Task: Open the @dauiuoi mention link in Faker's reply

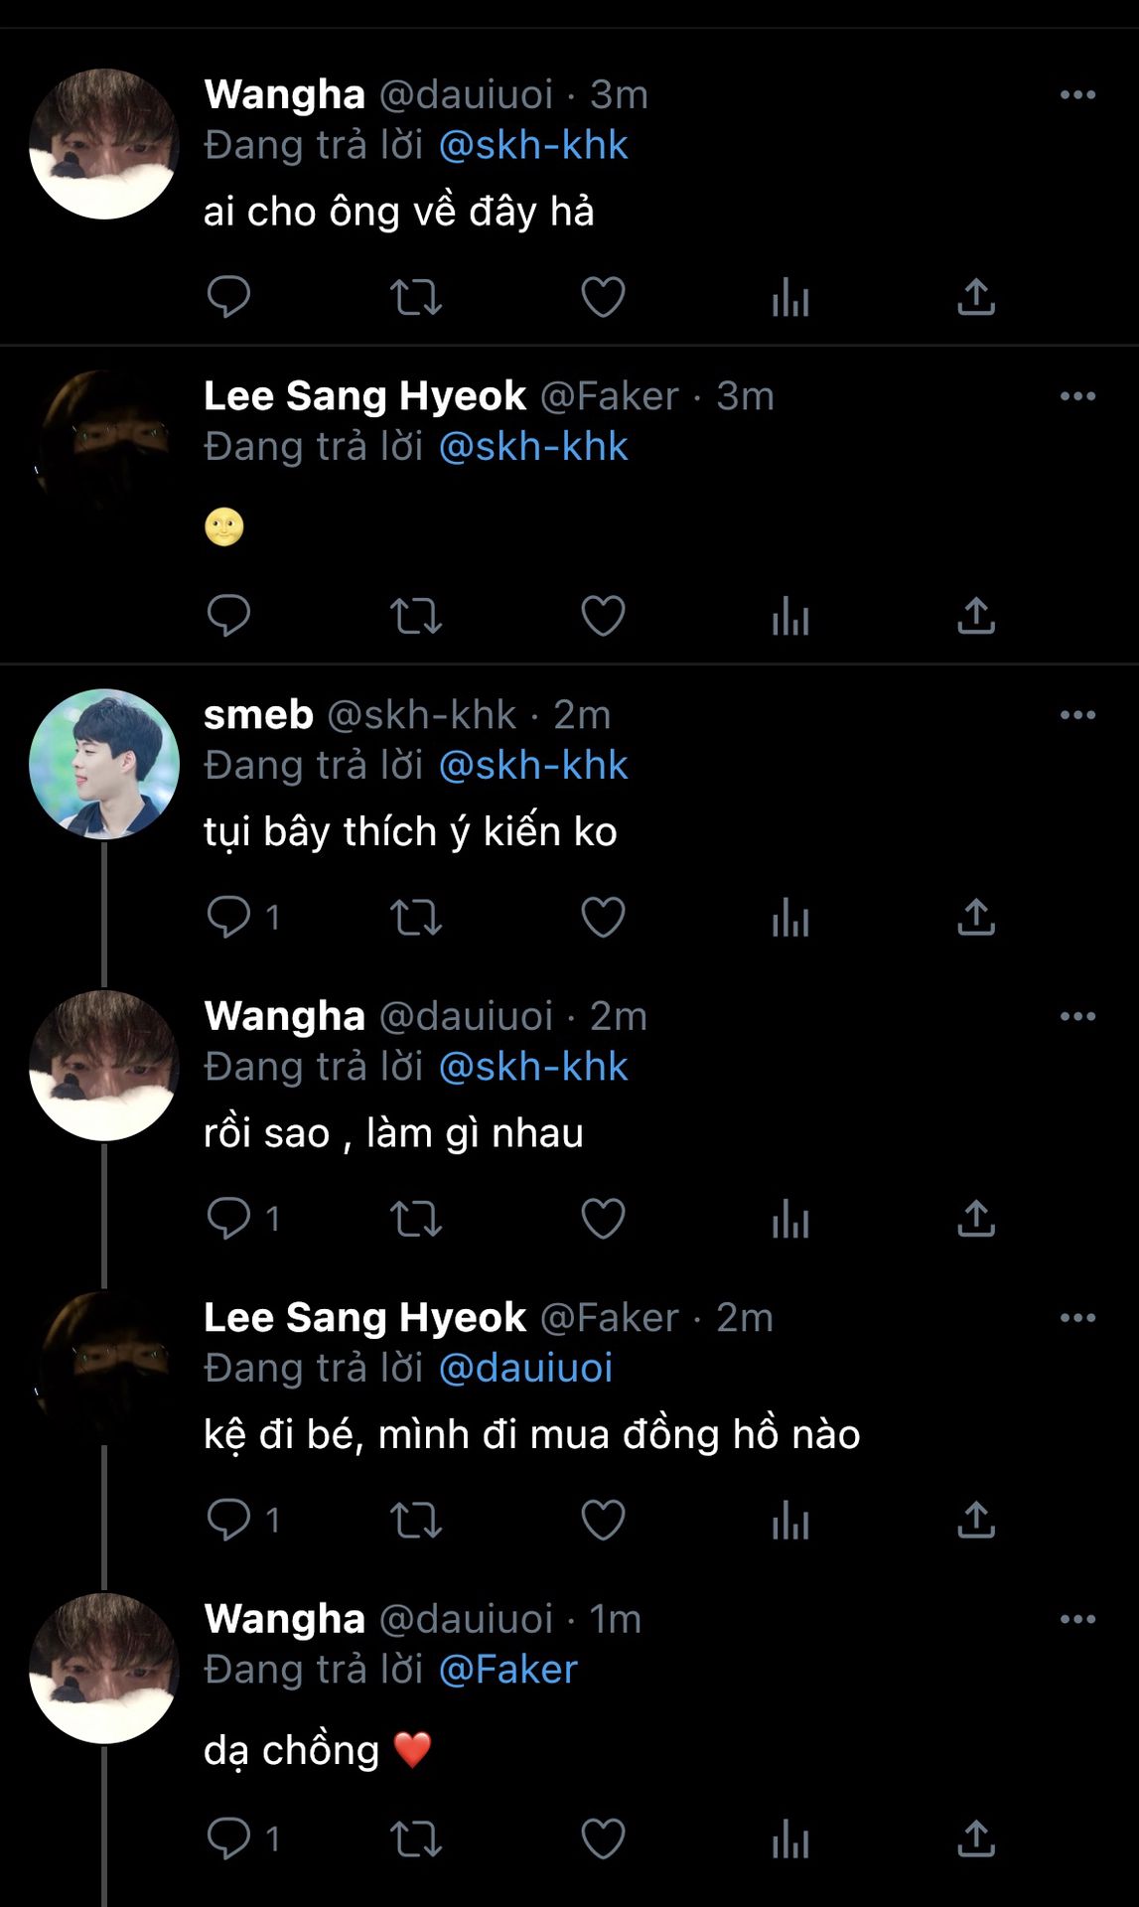Action: pyautogui.click(x=525, y=1368)
